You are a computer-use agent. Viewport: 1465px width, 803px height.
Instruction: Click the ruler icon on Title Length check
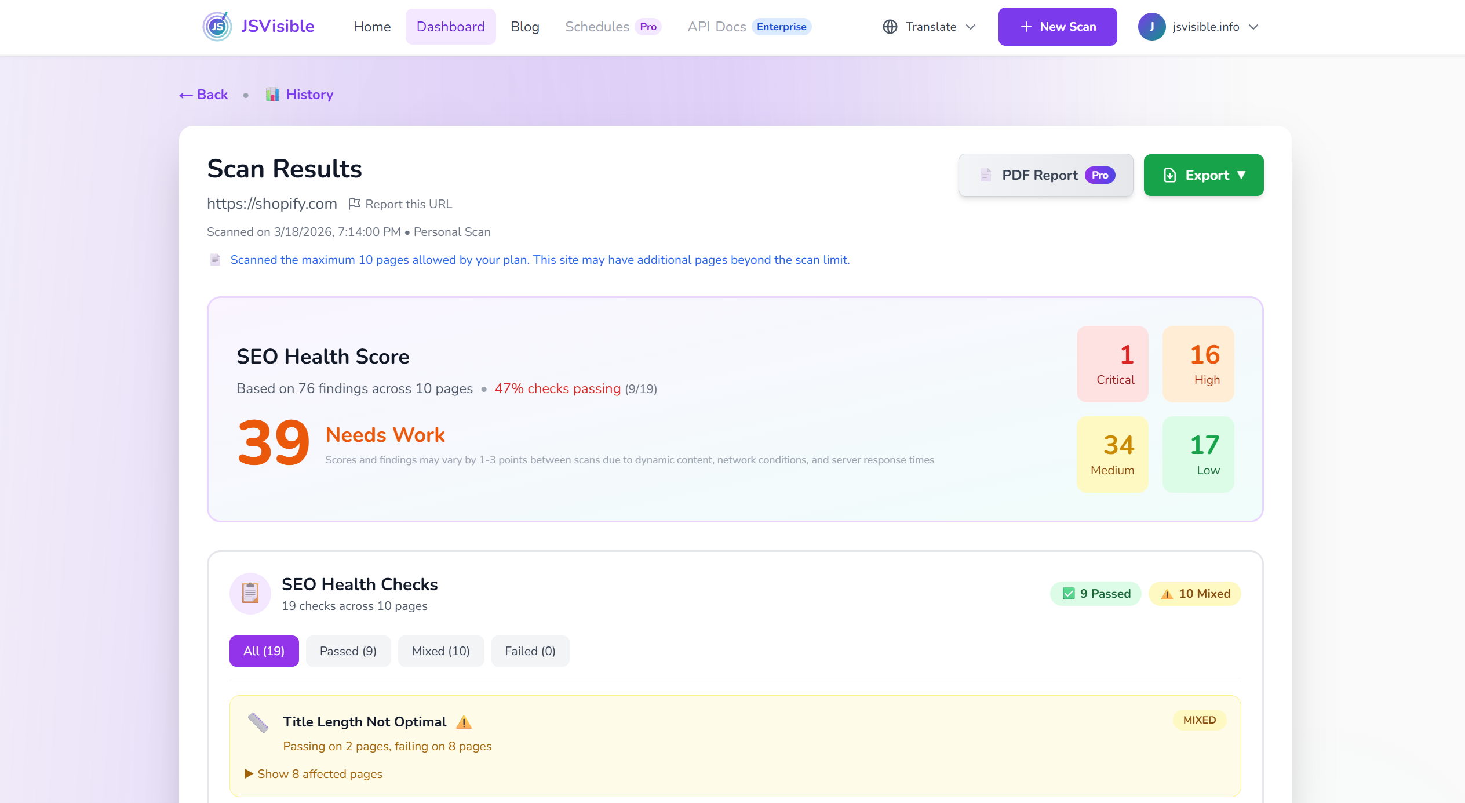(x=258, y=722)
